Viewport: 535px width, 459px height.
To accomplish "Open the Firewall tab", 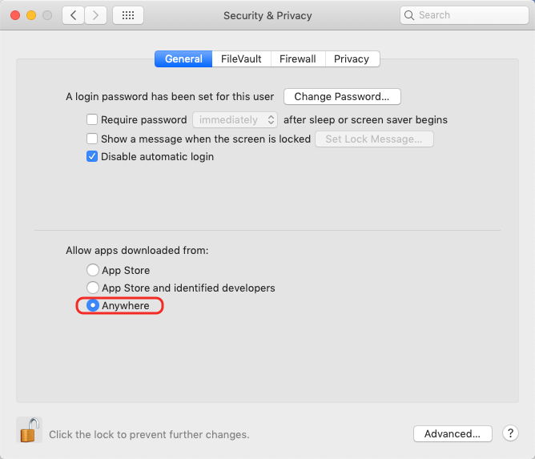I will pyautogui.click(x=298, y=58).
